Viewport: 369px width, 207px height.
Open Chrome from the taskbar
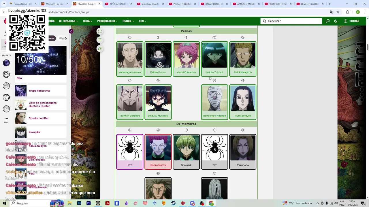211,203
